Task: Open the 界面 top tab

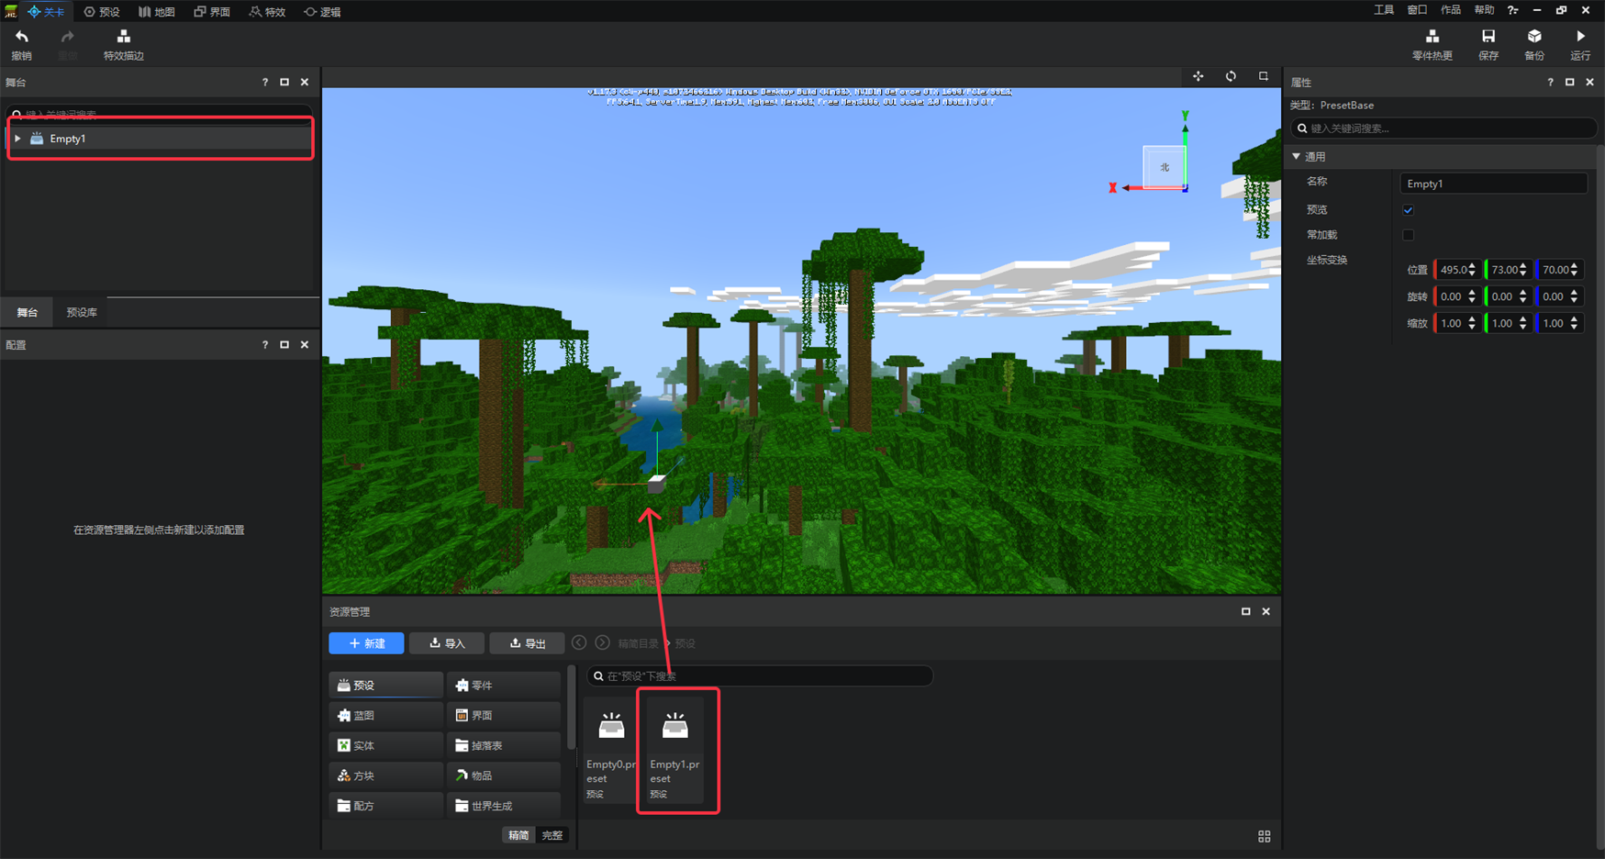Action: point(212,11)
